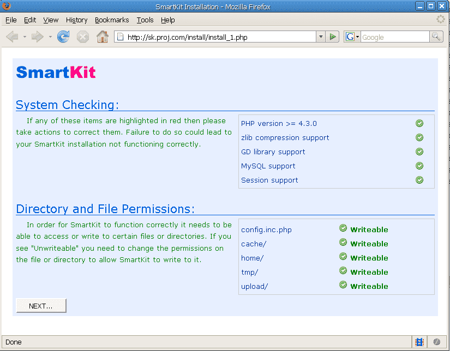Close the Firefox window

[x=442, y=6]
